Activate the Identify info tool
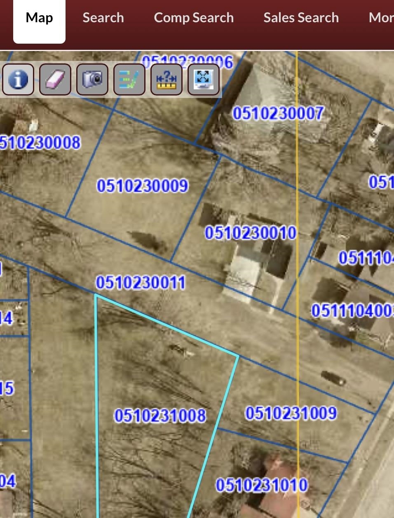 point(18,79)
